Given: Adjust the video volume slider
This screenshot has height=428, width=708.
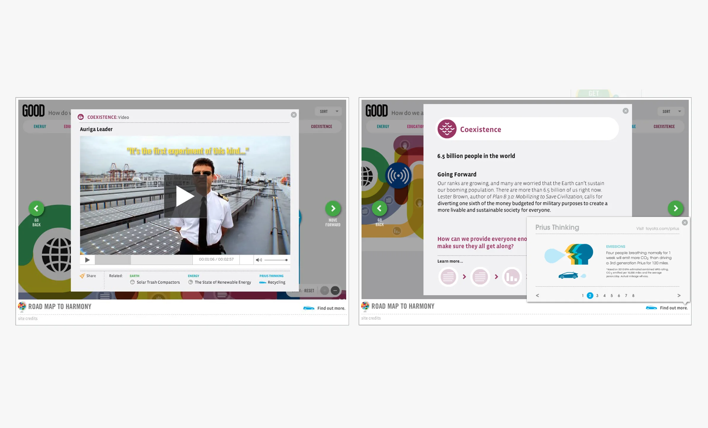Looking at the screenshot, I should tap(276, 260).
